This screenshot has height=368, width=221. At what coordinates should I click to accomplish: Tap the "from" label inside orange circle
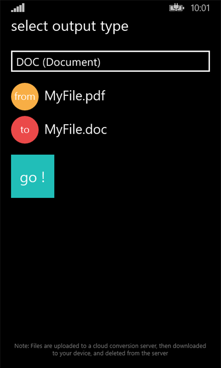point(24,96)
